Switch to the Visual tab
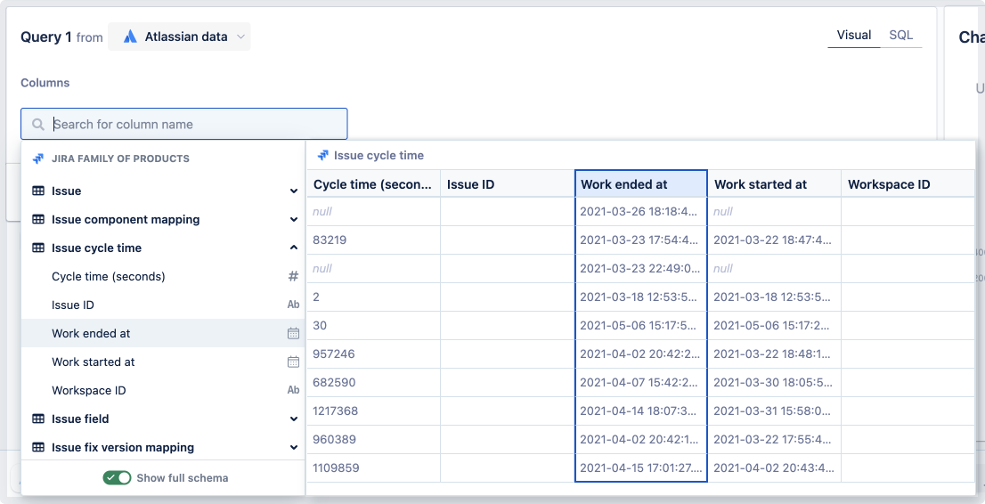This screenshot has height=504, width=985. 854,36
